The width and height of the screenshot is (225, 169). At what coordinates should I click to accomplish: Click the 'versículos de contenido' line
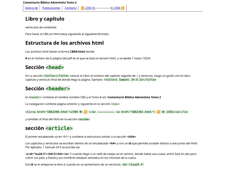[x=41, y=27]
